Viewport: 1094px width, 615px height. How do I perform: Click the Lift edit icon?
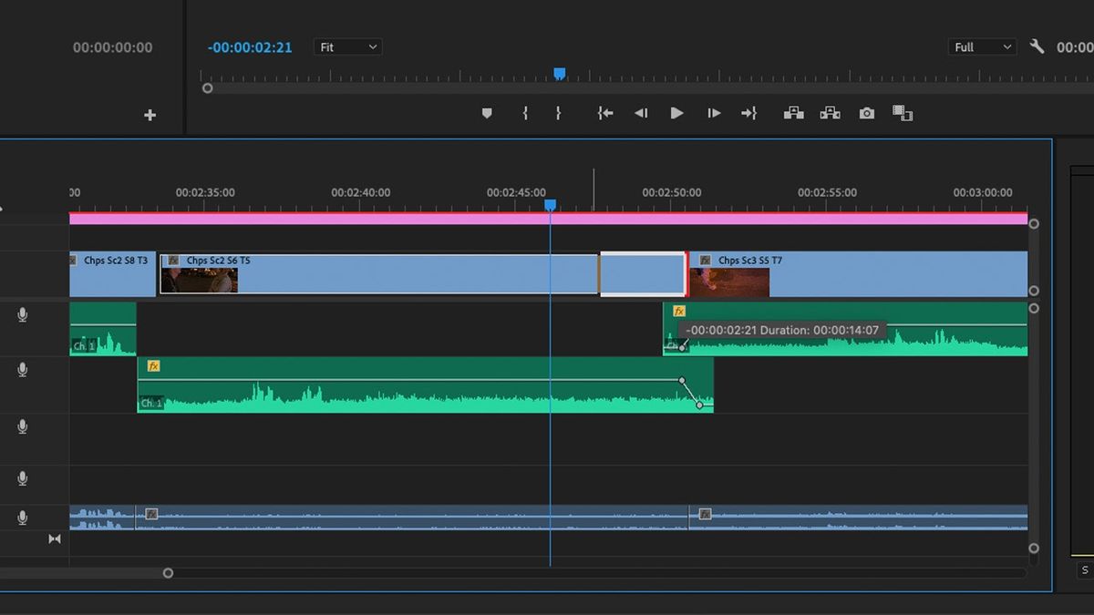[793, 113]
